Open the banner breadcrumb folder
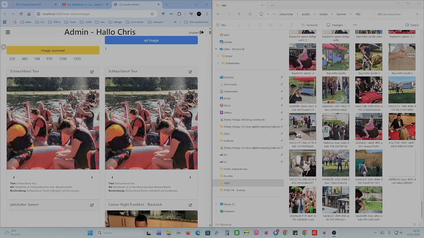The width and height of the screenshot is (424, 238). click(x=342, y=14)
